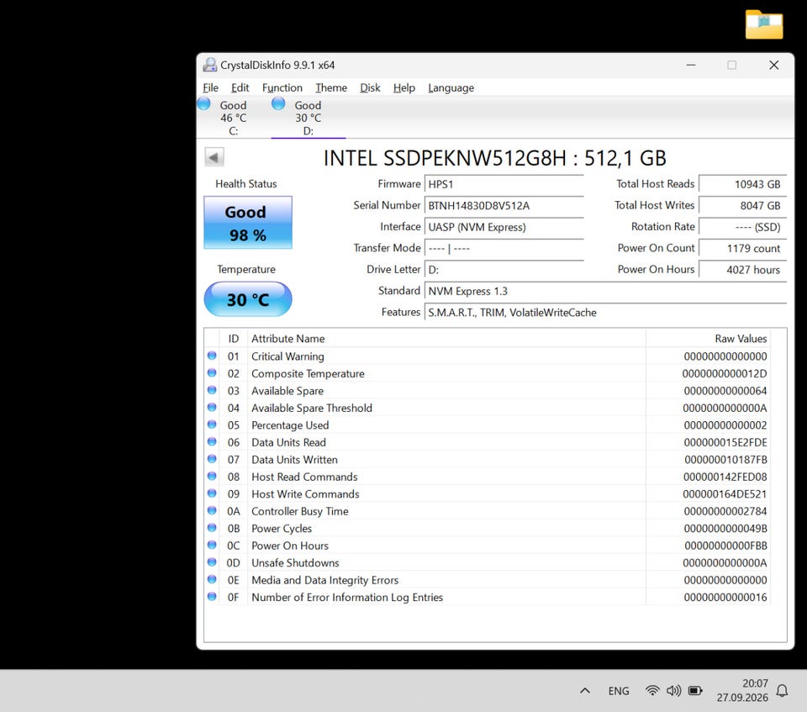
Task: Click the status dot for Composite Temperature
Action: click(x=212, y=372)
